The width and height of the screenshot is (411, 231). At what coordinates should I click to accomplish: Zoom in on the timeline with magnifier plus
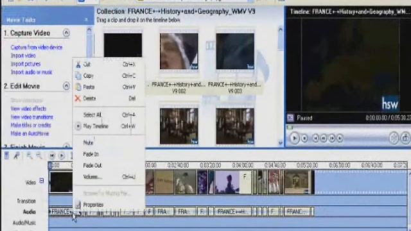(x=30, y=155)
